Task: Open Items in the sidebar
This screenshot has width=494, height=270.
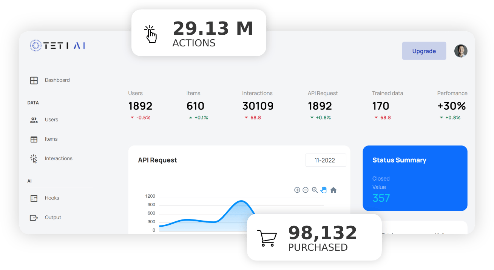Action: point(51,139)
